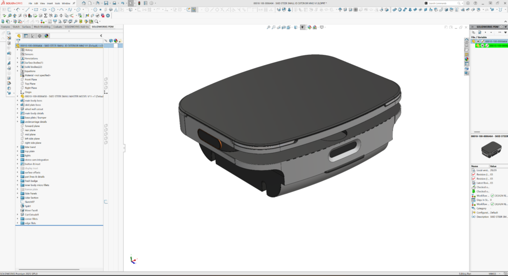Toggle the Top Plane display pane visibility icon
This screenshot has width=508, height=276.
(106, 84)
